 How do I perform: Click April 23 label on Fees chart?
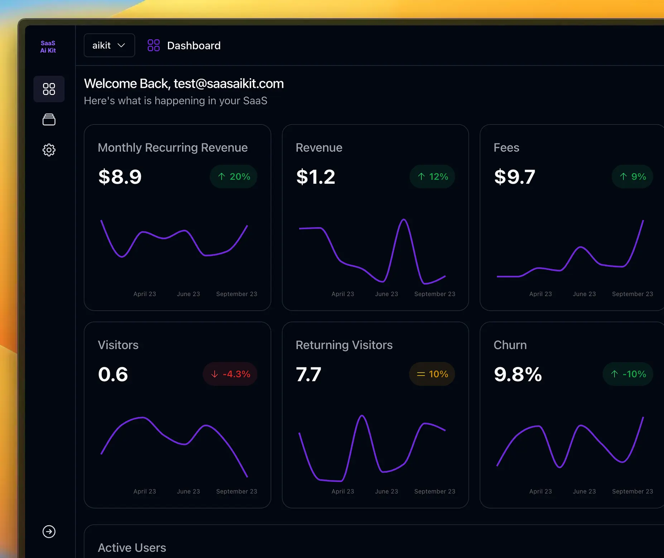[x=540, y=294]
